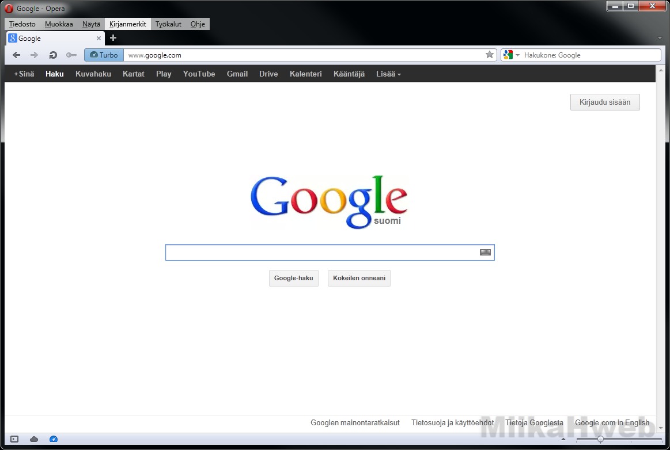Click the Kirjaudu sisään button
Screen dimensions: 670x450
coord(605,102)
